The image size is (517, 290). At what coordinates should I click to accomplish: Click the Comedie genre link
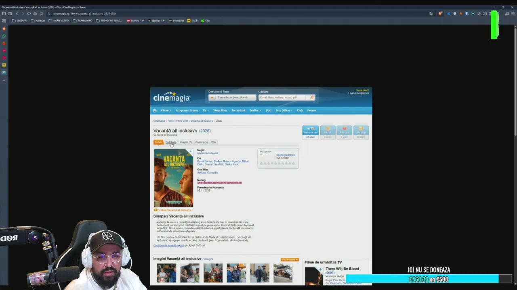point(212,172)
